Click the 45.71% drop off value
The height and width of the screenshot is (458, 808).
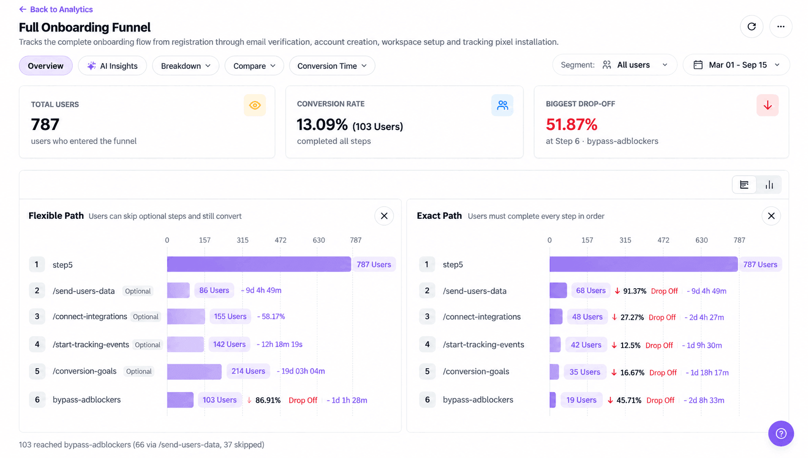tap(628, 400)
